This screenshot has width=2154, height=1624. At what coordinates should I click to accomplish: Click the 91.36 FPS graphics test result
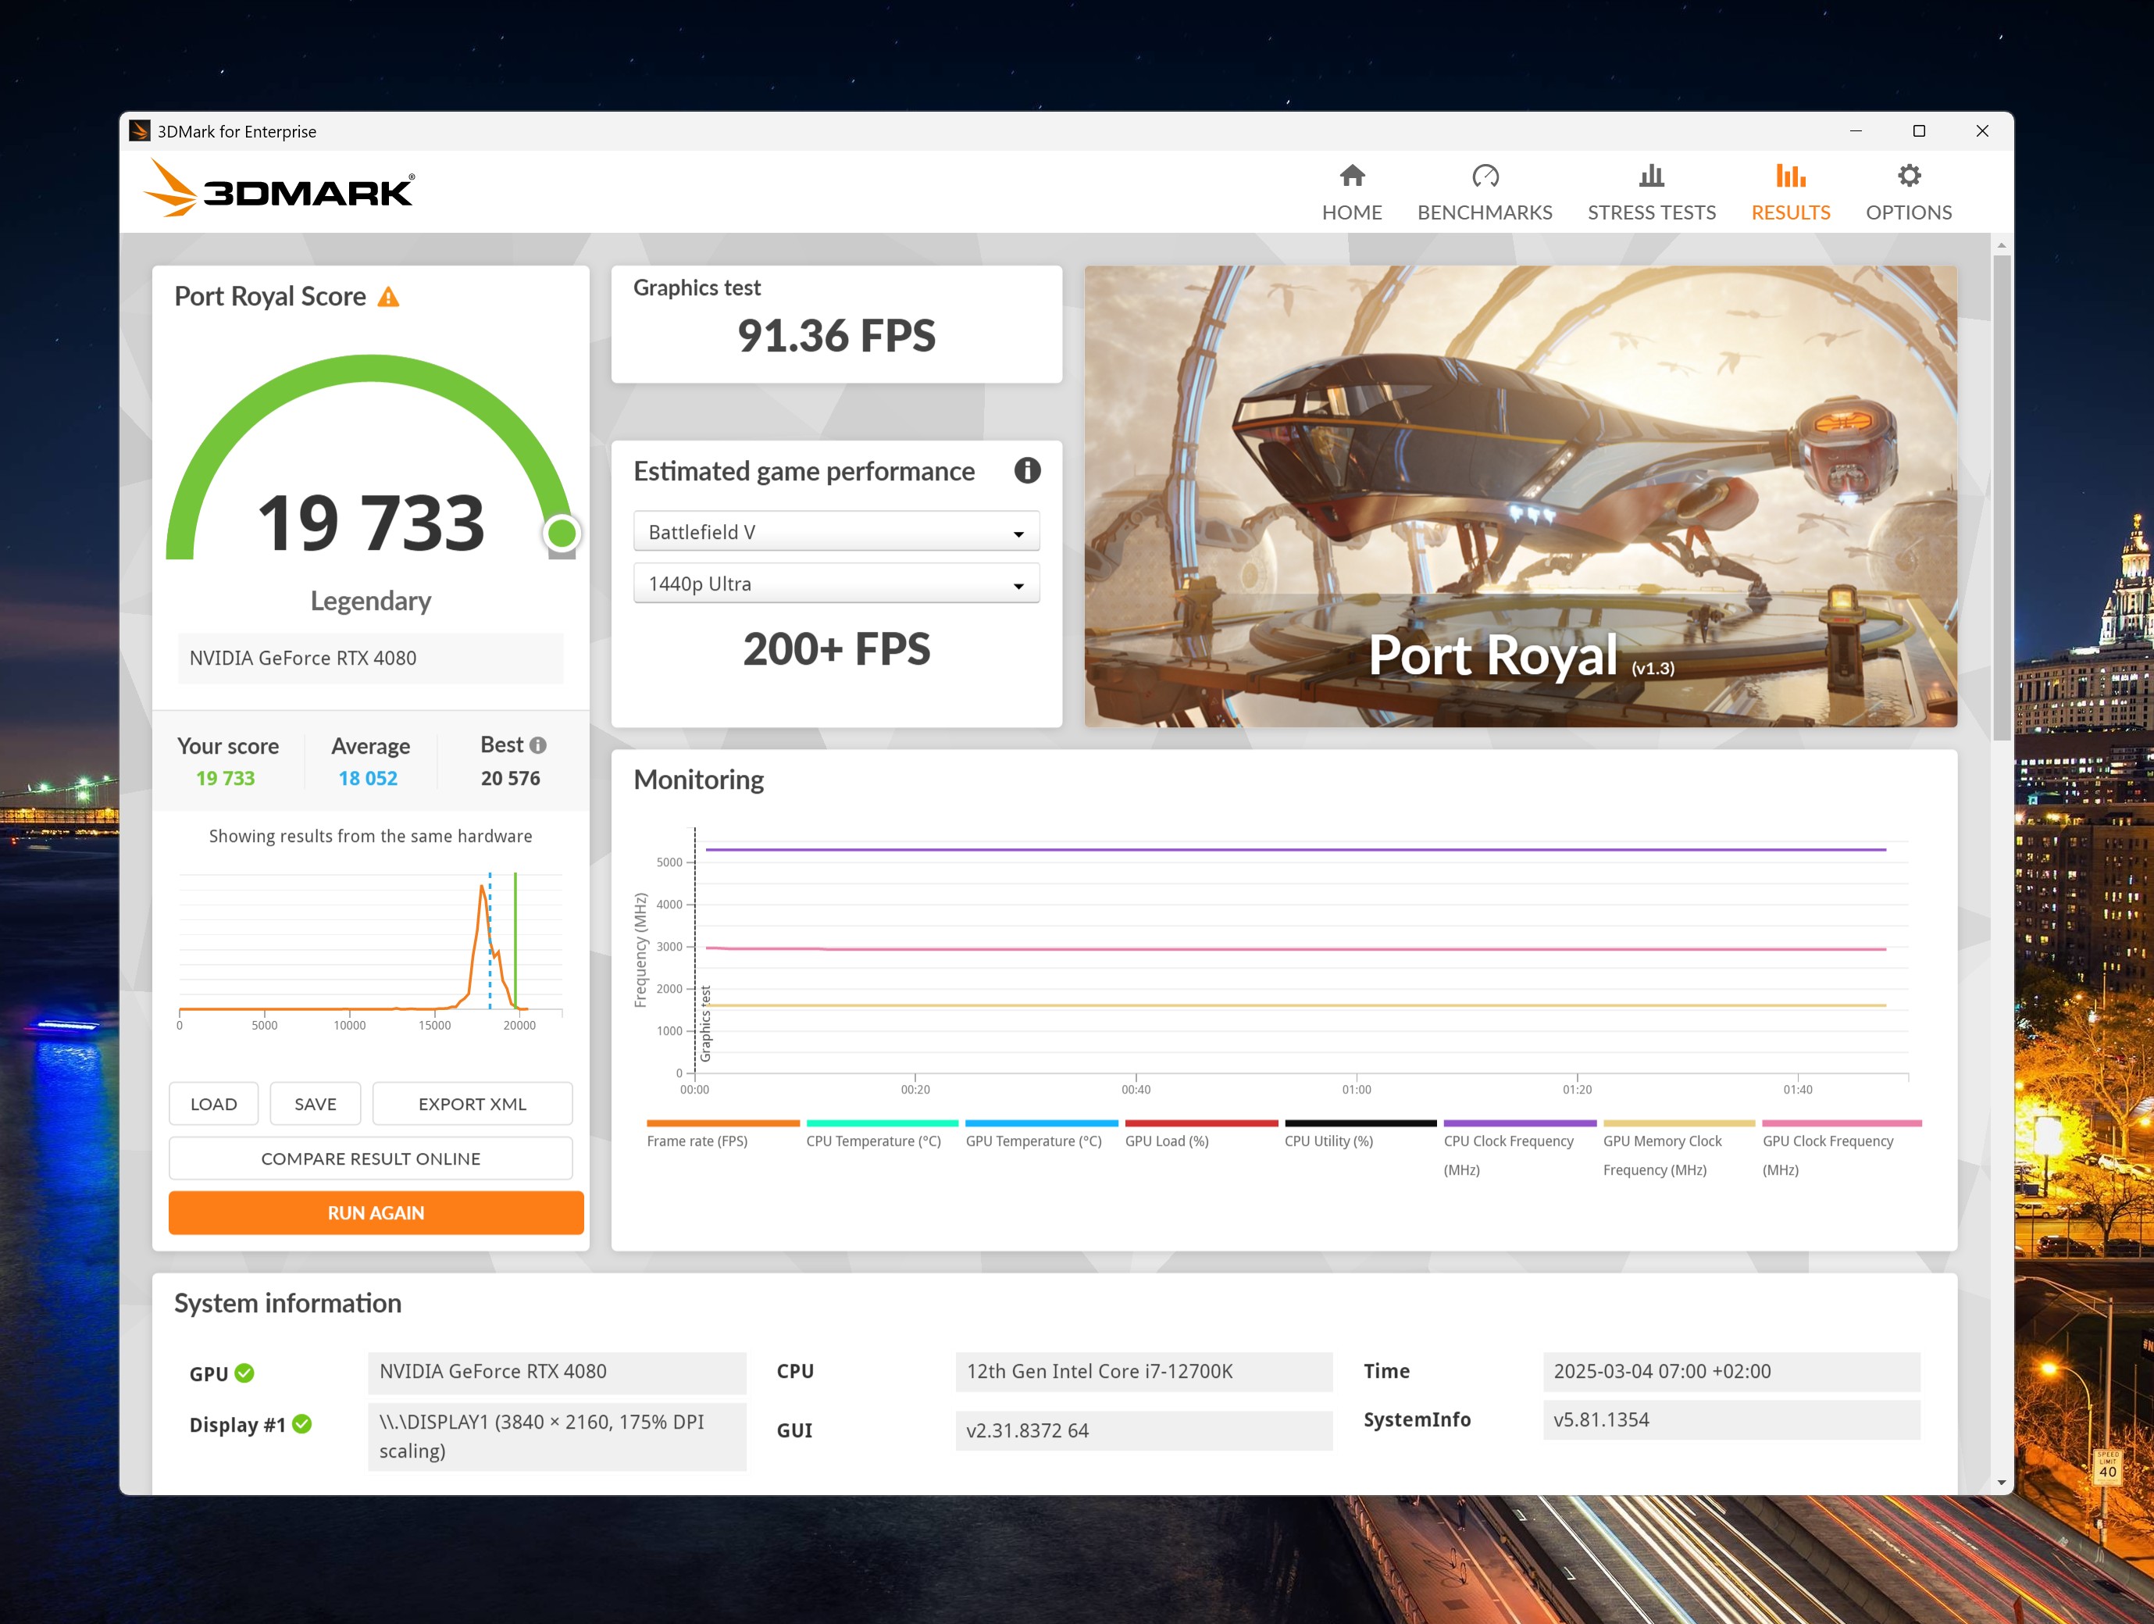836,336
